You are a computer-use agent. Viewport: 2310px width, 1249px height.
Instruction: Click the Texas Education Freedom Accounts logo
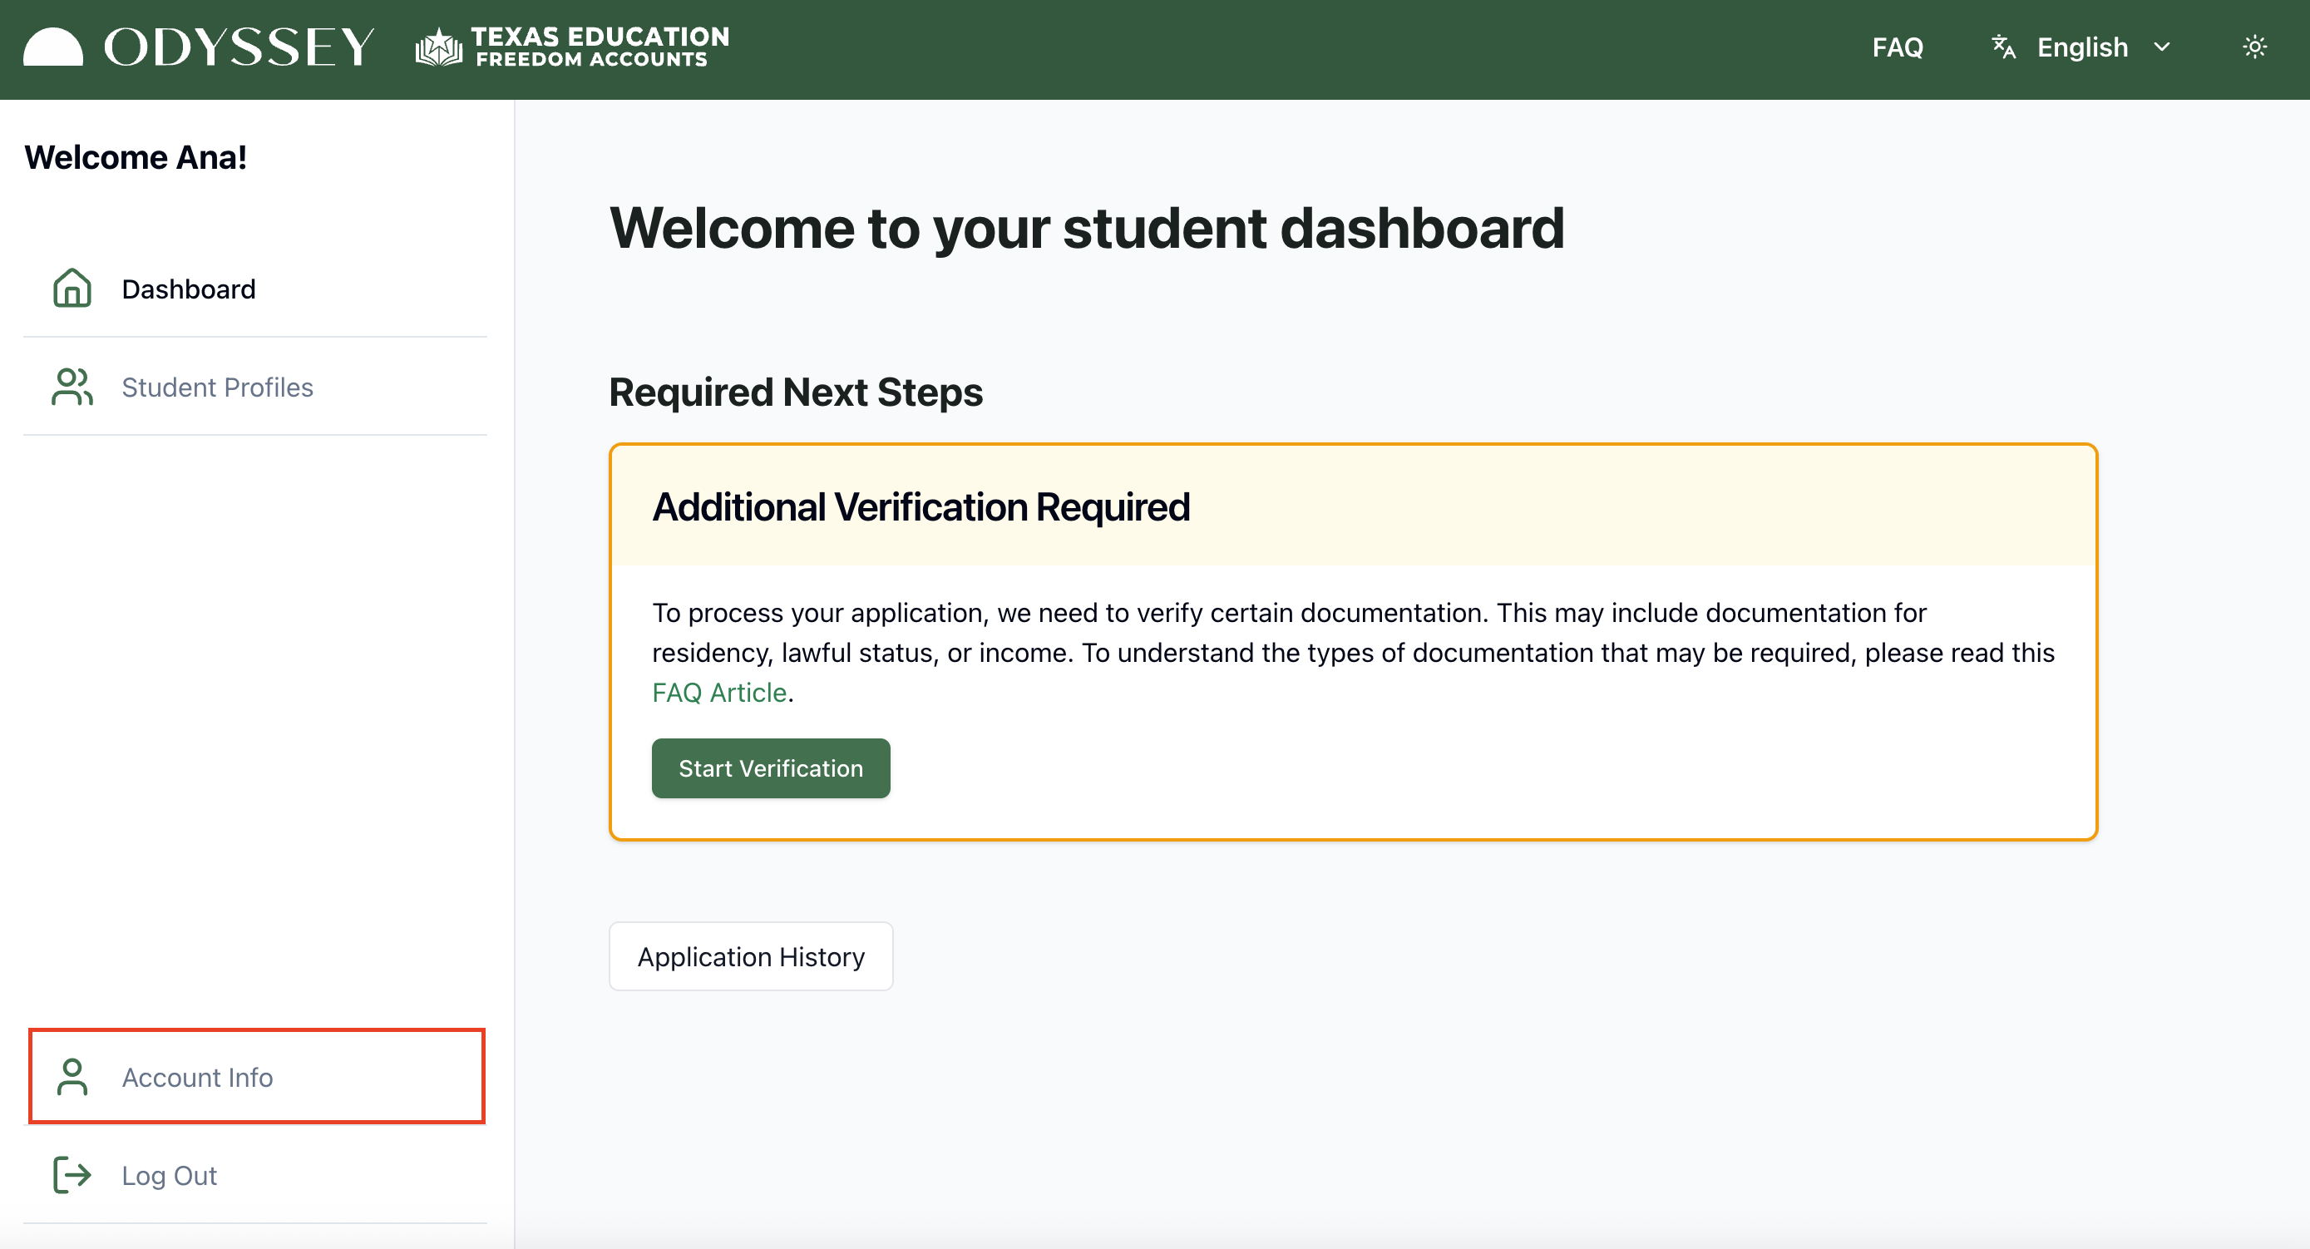pos(572,47)
